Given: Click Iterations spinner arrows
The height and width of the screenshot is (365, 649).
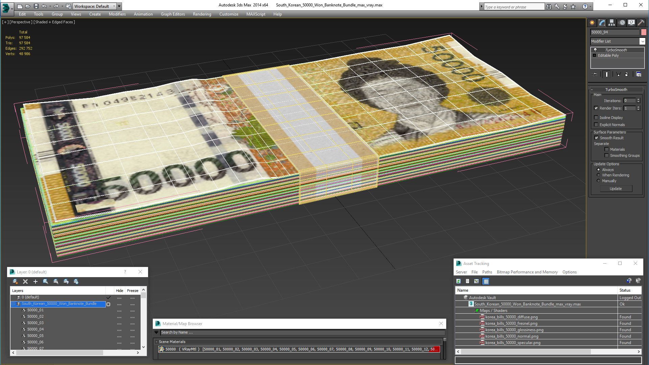Looking at the screenshot, I should [638, 101].
